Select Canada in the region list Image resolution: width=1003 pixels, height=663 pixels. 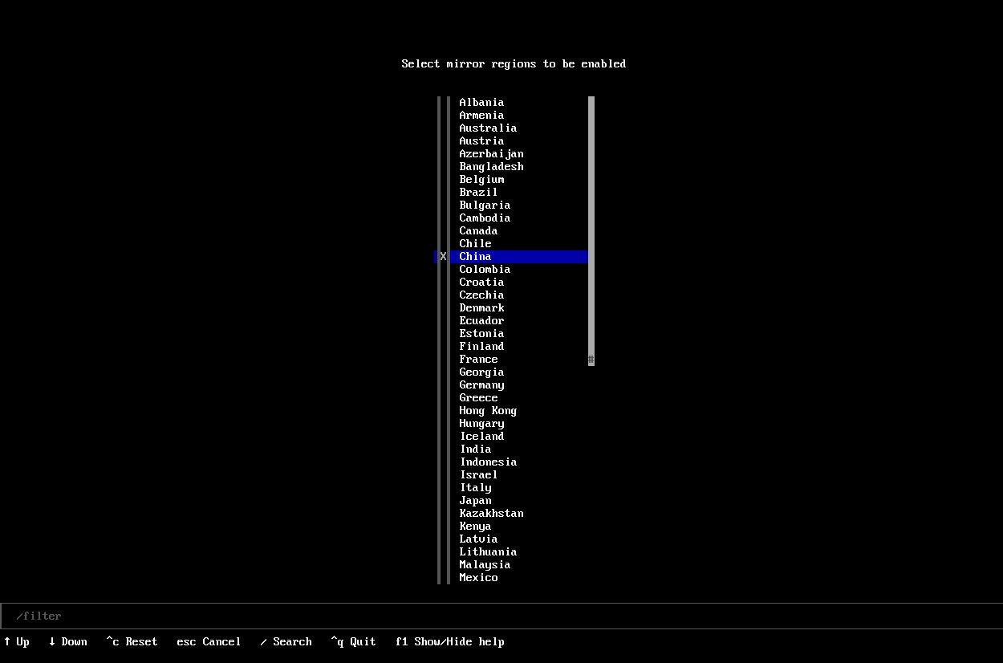coord(478,231)
